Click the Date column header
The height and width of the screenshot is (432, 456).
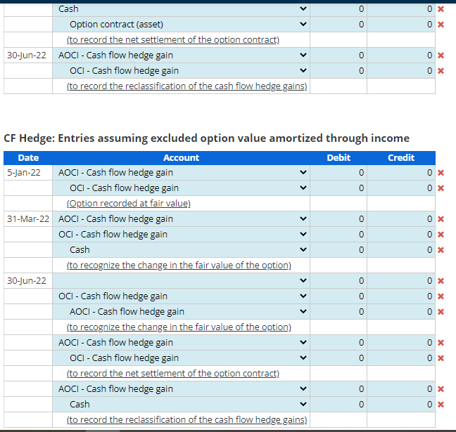(28, 158)
